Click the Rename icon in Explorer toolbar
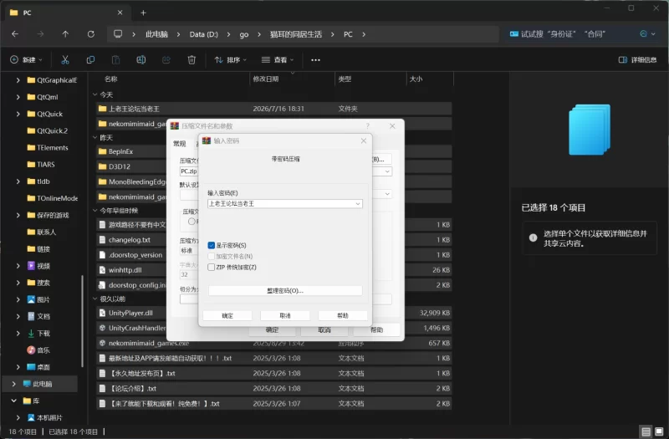 140,59
